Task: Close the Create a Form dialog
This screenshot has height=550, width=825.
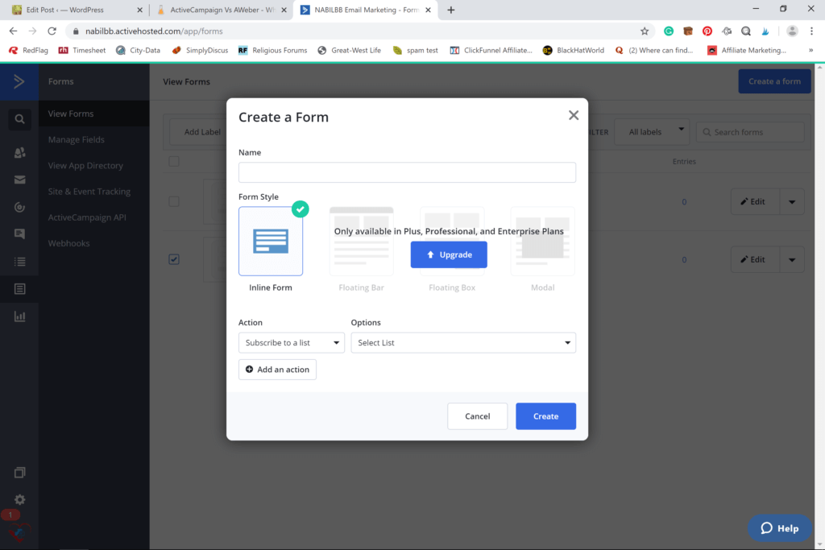Action: (x=574, y=115)
